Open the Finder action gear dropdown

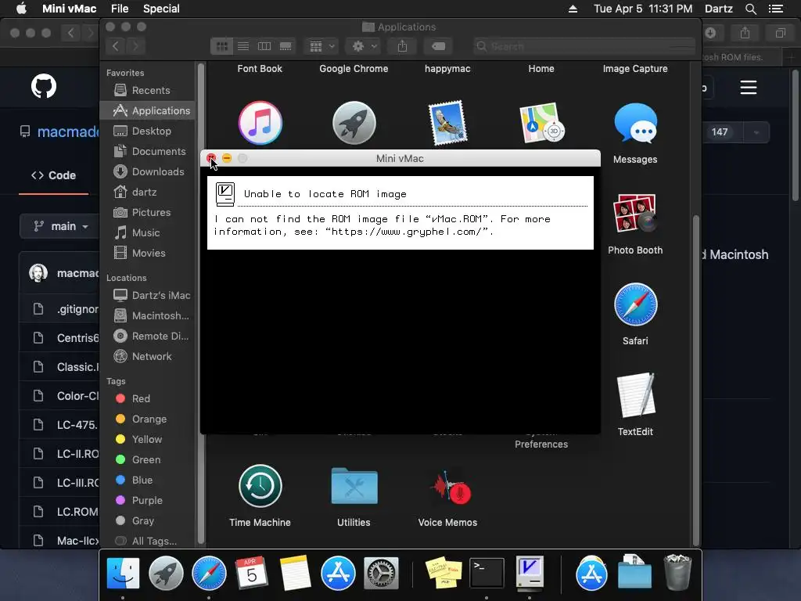(365, 46)
